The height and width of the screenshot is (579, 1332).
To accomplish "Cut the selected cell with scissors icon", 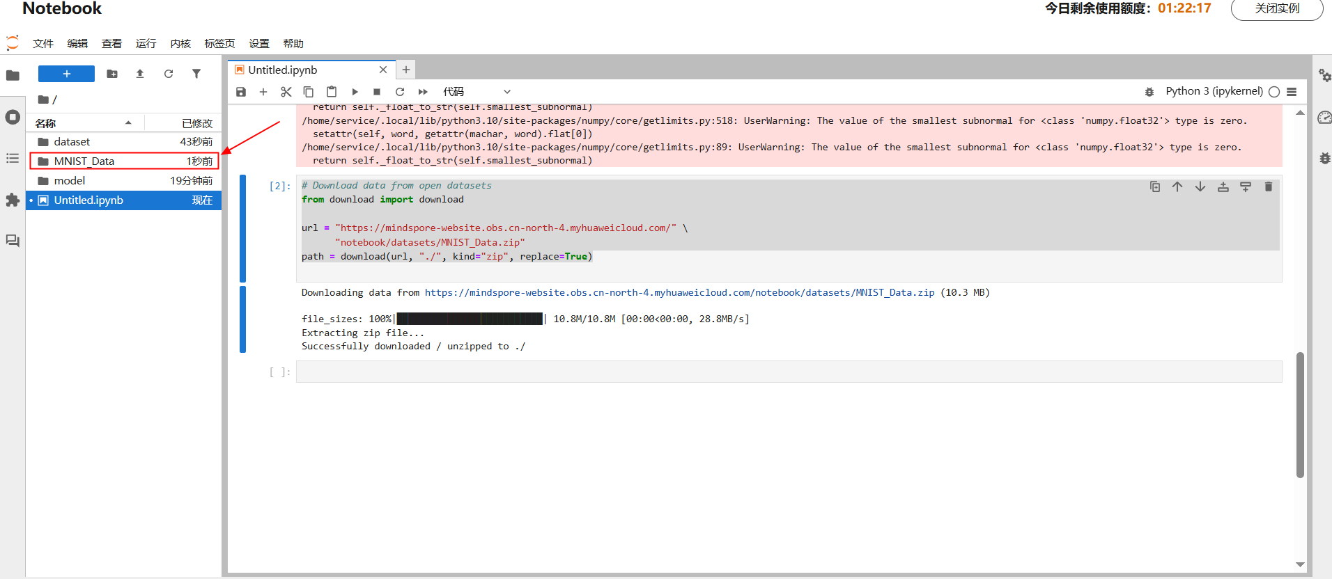I will (x=286, y=92).
